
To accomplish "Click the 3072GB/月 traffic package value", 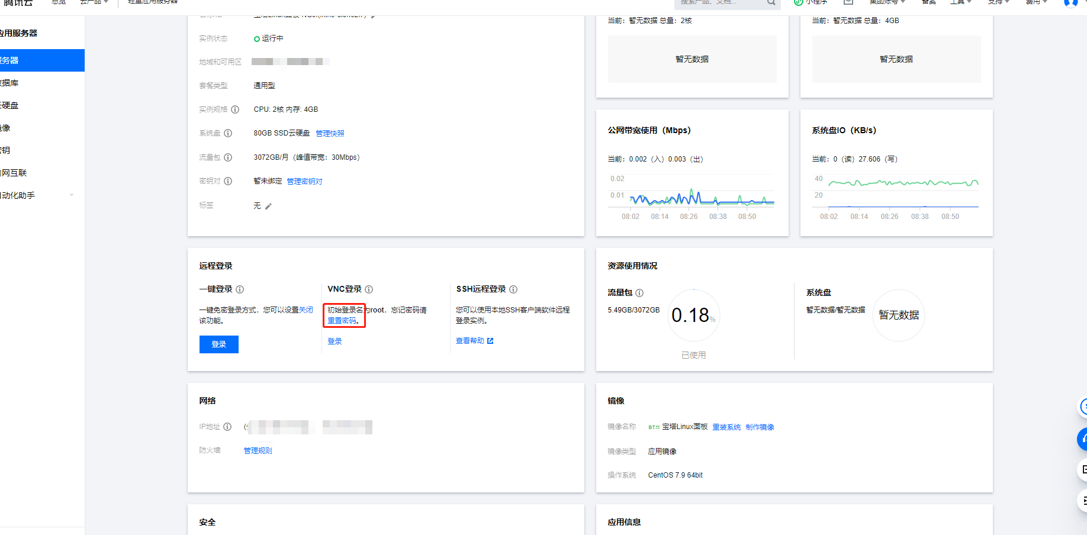I will (x=307, y=157).
